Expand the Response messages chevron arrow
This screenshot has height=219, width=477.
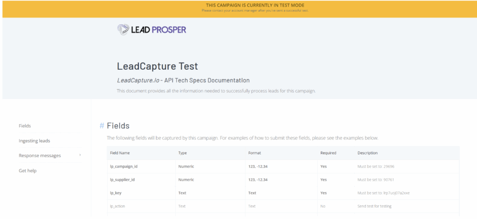coord(80,155)
